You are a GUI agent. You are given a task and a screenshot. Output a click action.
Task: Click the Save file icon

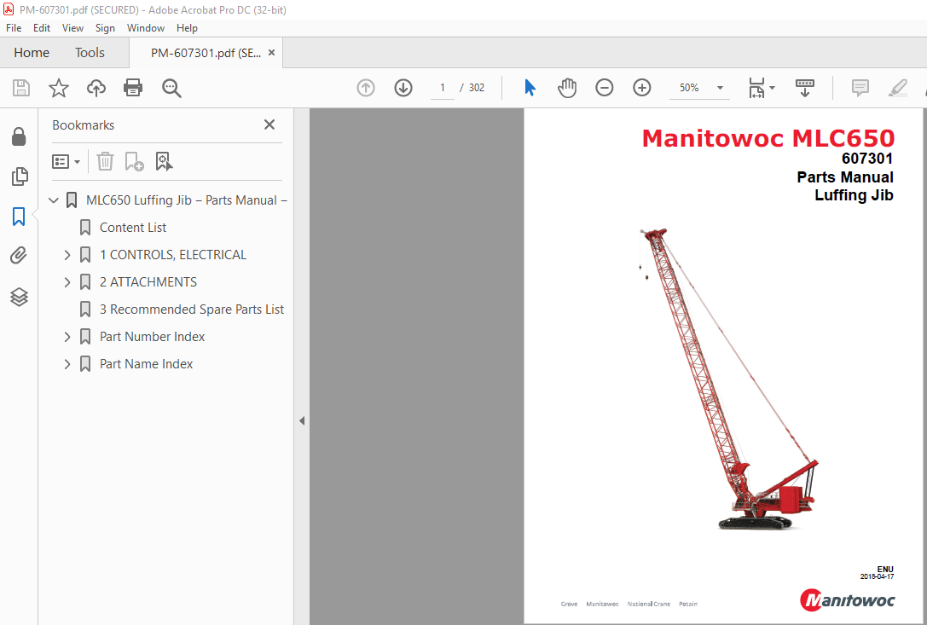tap(21, 88)
